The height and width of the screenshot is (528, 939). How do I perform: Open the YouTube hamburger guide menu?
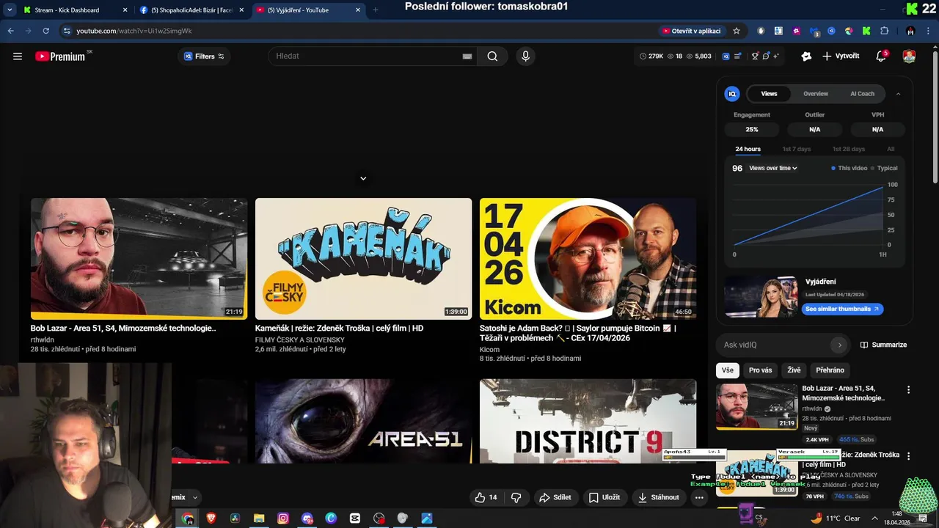pos(18,56)
